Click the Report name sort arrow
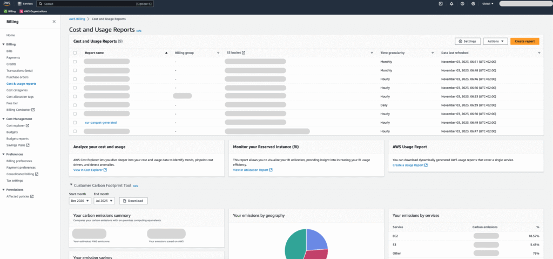The width and height of the screenshot is (553, 259). (x=166, y=52)
